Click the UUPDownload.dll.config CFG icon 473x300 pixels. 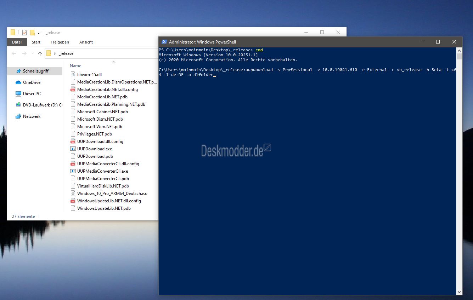(73, 142)
